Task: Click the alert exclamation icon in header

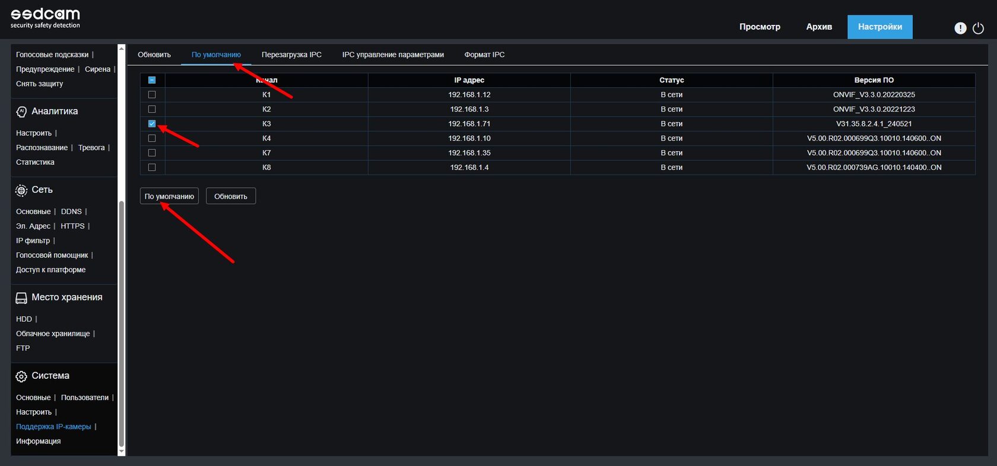Action: coord(960,28)
